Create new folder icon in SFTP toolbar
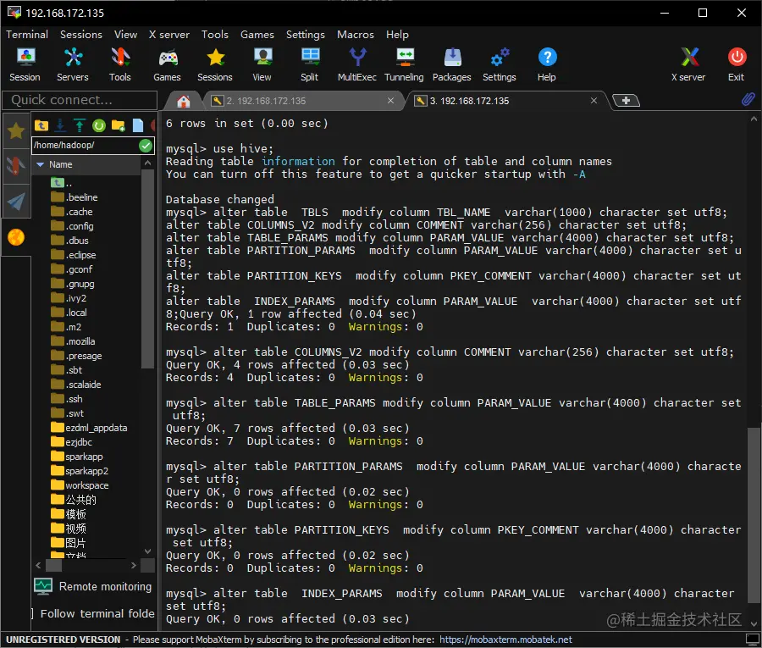The height and width of the screenshot is (648, 762). [118, 126]
